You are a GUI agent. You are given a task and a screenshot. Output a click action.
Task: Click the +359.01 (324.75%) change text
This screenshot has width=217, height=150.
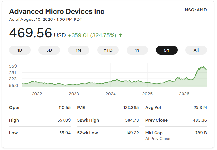92,35
